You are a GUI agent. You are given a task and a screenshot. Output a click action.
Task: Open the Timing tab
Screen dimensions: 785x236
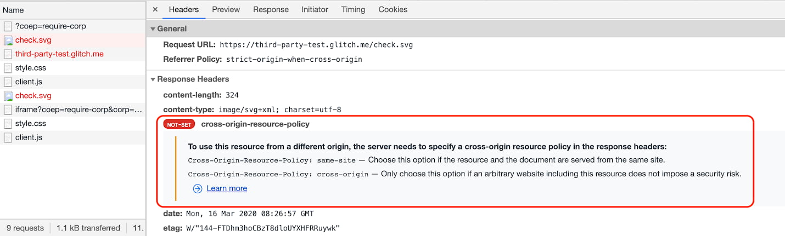coord(353,9)
